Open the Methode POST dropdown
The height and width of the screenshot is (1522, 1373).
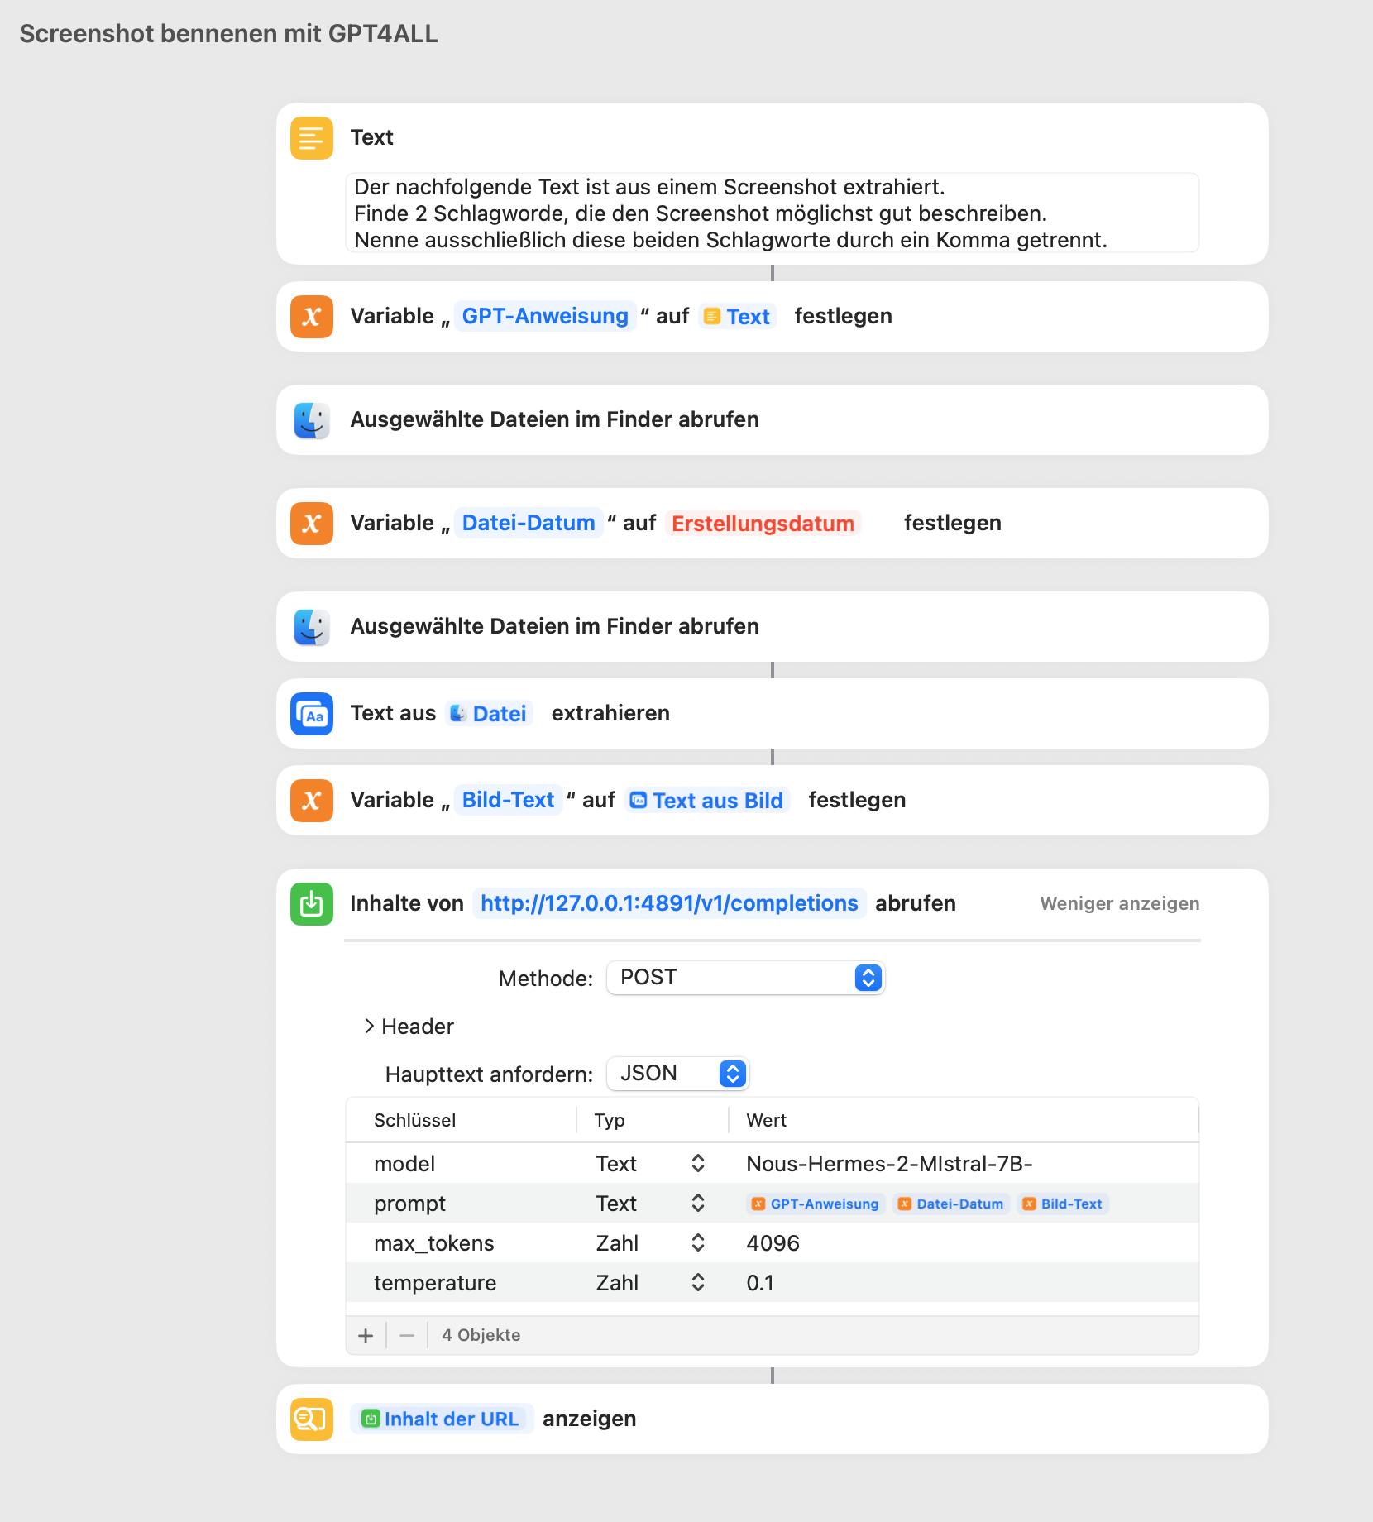pyautogui.click(x=745, y=978)
